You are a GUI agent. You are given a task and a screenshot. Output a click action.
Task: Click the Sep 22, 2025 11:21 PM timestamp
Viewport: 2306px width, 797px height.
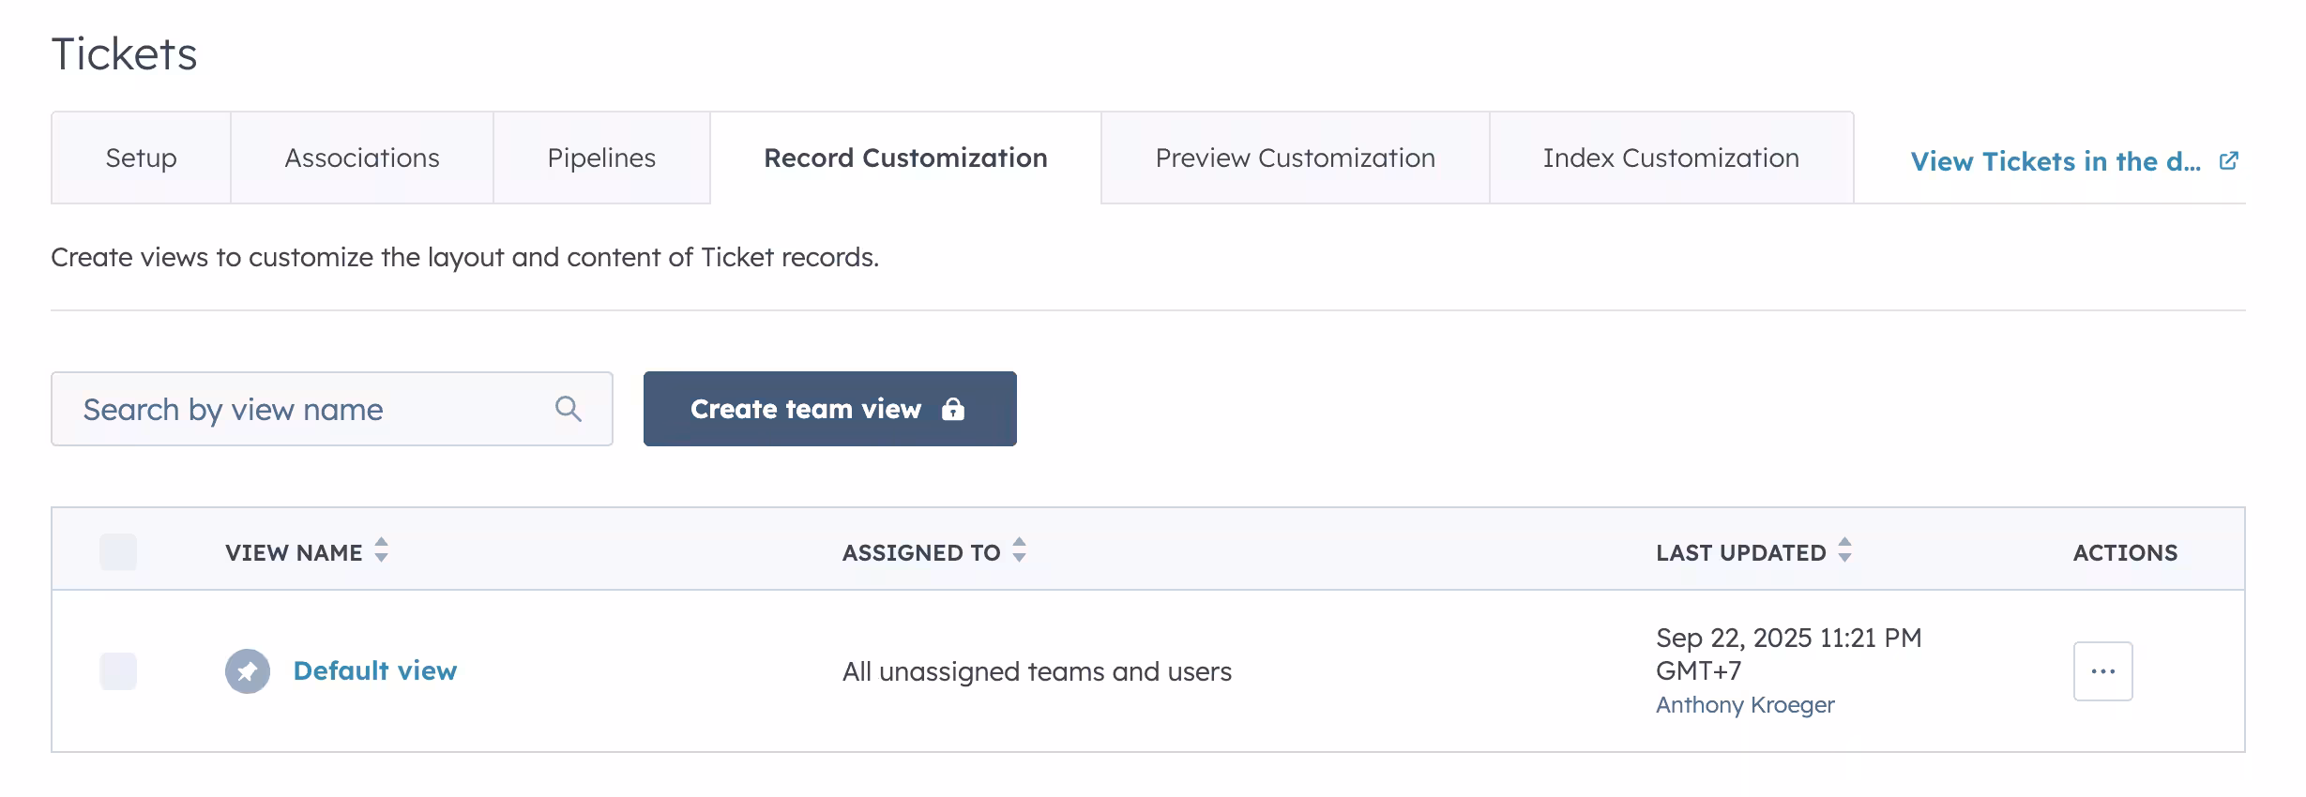point(1789,654)
